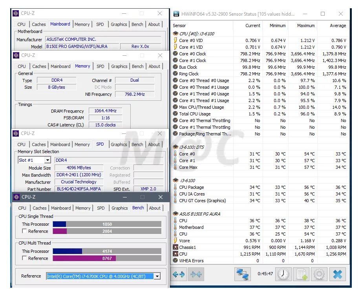The width and height of the screenshot is (362, 296).
Task: Select the CPU IA Cores temperature row
Action: coord(260,194)
